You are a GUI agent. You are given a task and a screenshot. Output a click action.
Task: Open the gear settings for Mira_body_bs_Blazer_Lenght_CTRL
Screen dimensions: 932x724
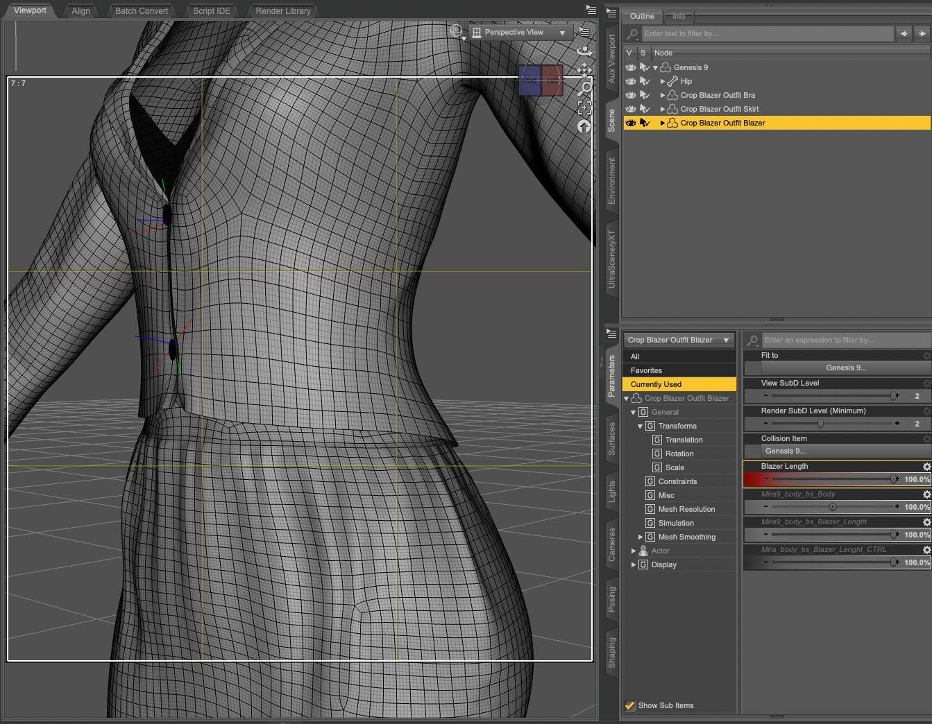coord(926,550)
